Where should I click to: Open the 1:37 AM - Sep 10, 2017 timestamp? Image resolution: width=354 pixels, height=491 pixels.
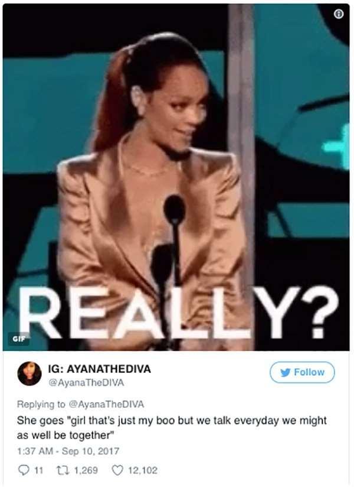point(68,451)
